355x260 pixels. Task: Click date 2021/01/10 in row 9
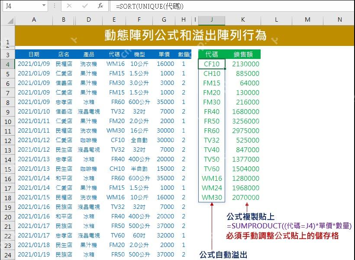(34, 111)
